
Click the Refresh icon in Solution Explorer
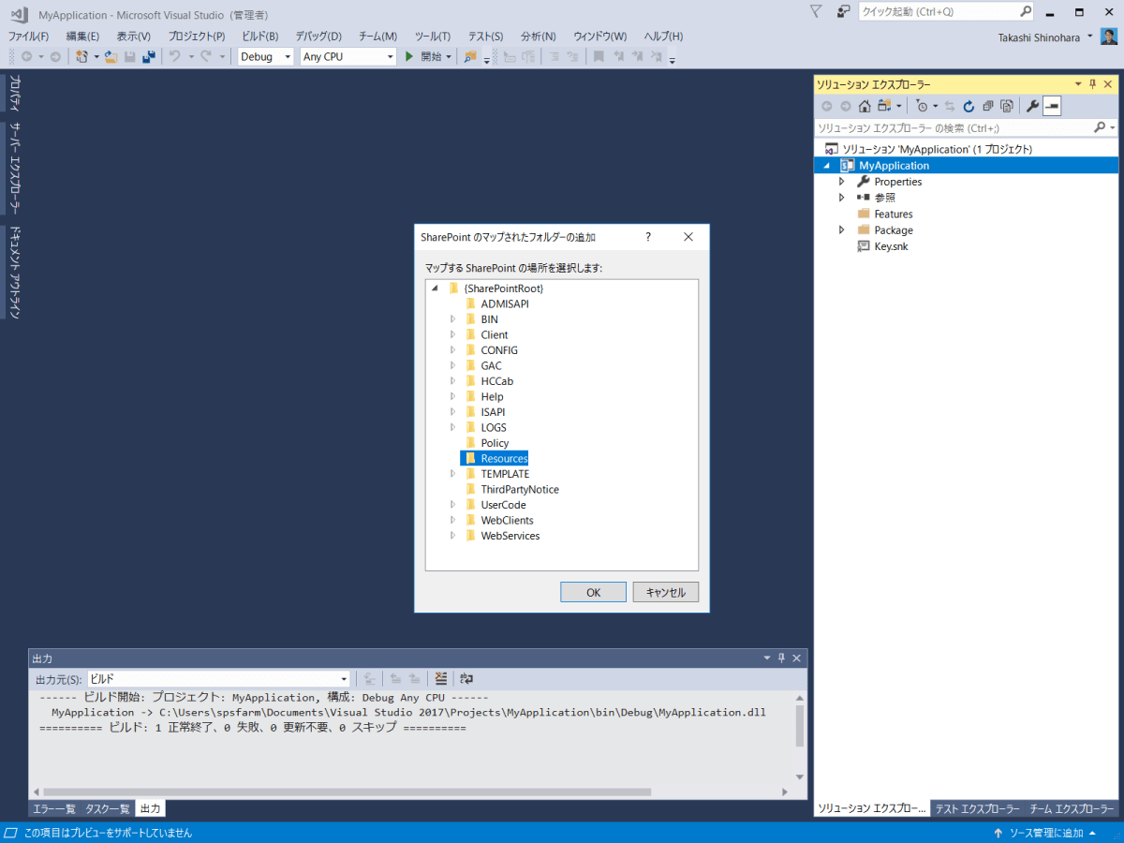(x=969, y=106)
